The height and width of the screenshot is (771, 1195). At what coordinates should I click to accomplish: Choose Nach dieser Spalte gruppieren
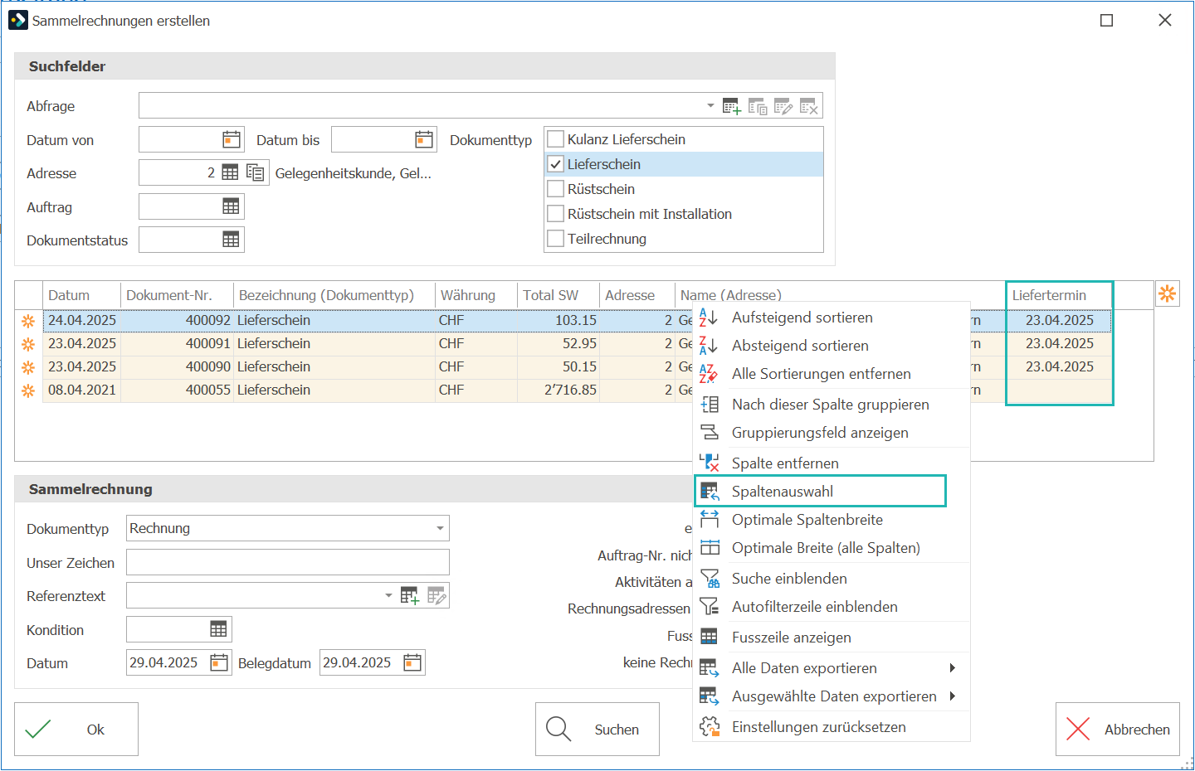(x=832, y=405)
